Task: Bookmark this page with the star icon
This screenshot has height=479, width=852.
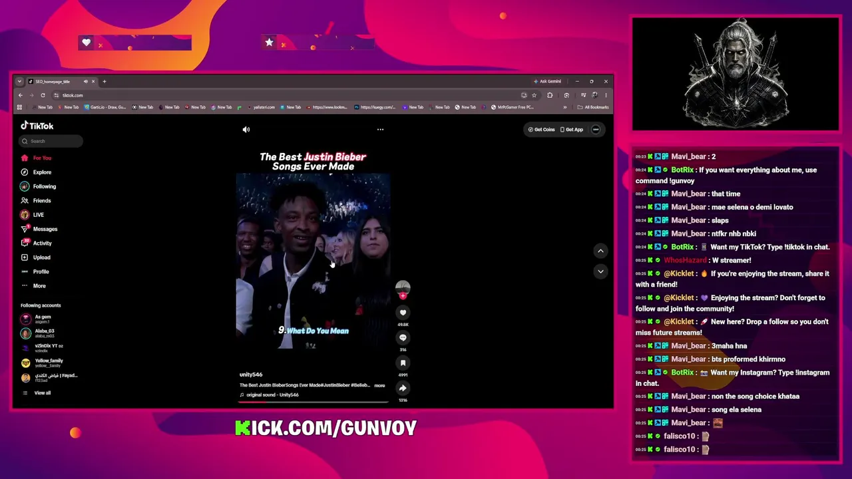Action: coord(534,96)
